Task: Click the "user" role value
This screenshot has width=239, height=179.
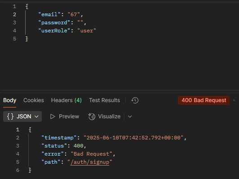Action: click(x=87, y=31)
